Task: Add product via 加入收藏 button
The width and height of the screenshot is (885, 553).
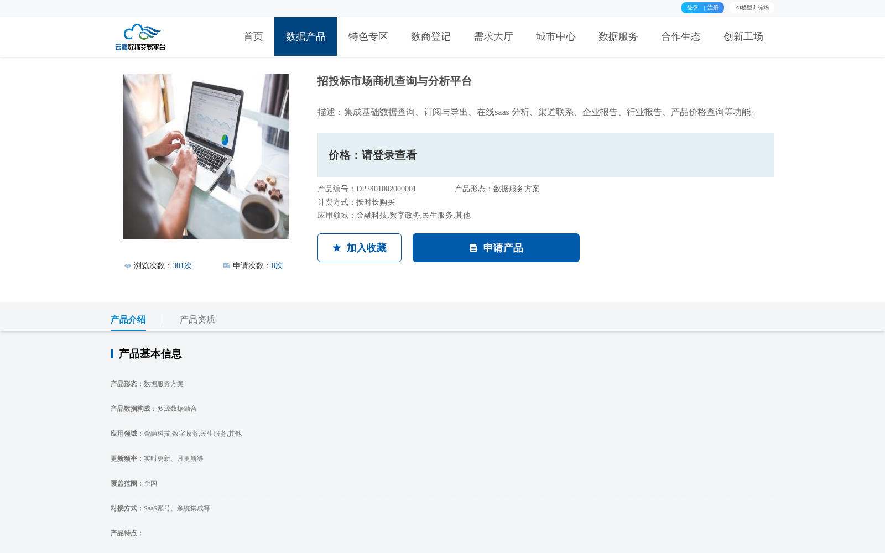Action: point(360,248)
